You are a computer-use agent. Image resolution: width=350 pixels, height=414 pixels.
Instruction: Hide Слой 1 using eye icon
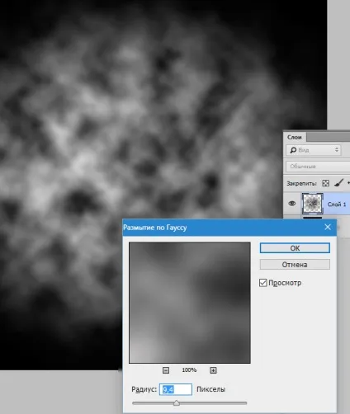click(292, 204)
